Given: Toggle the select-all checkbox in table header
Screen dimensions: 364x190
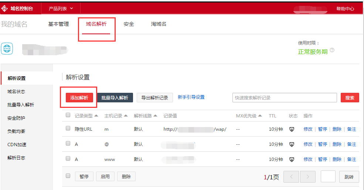Looking at the screenshot, I should (68, 115).
